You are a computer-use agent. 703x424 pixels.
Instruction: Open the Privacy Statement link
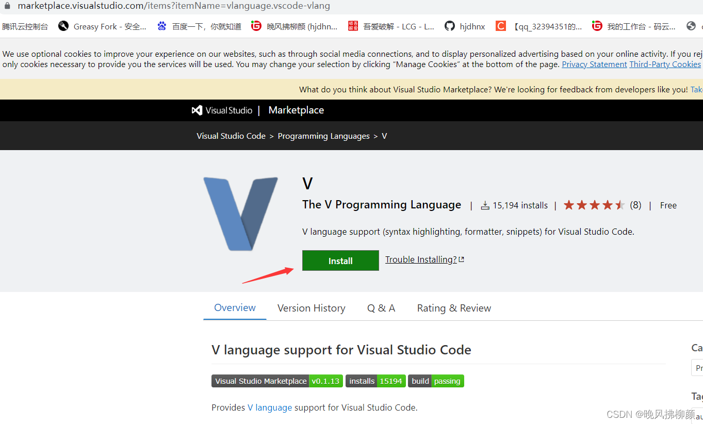[594, 64]
